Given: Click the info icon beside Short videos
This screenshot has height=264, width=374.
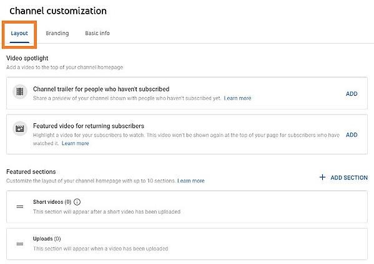Looking at the screenshot, I should 77,202.
